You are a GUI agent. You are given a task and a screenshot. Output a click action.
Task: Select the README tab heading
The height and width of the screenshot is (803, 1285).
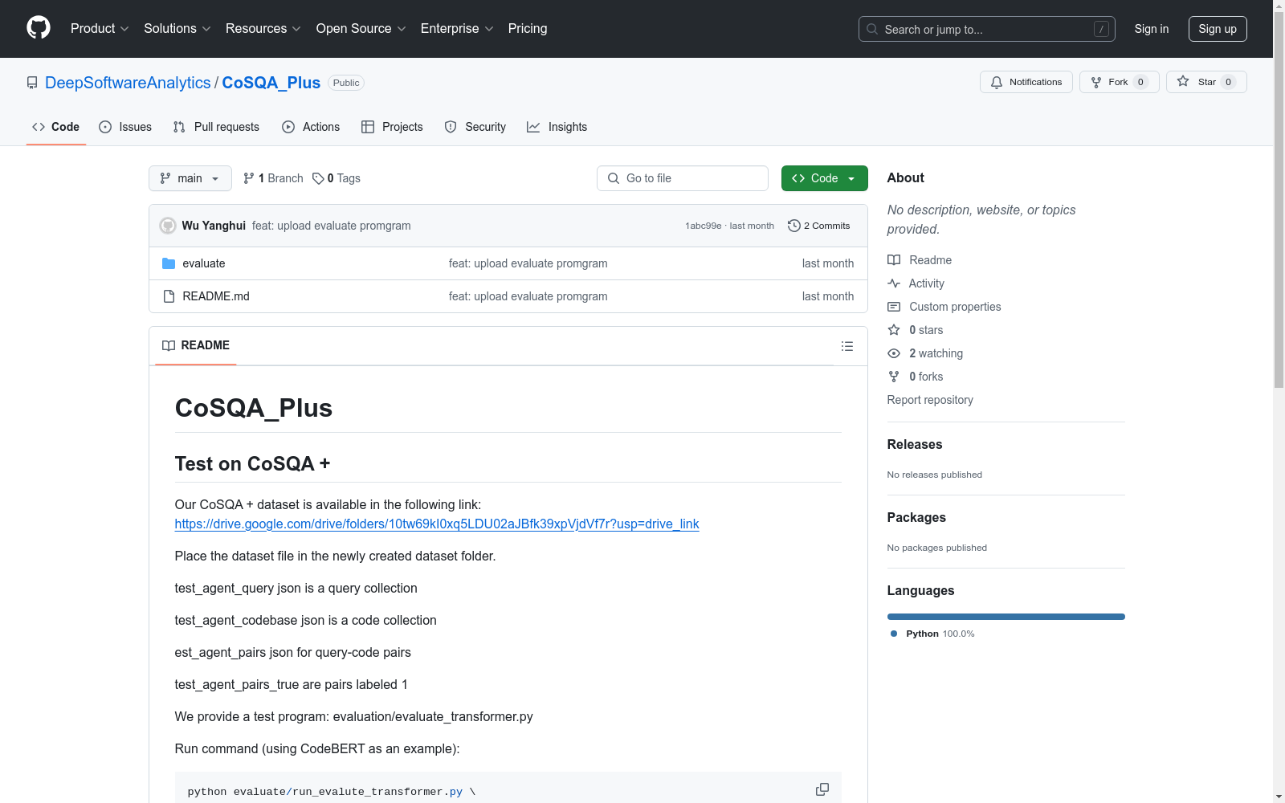(196, 345)
